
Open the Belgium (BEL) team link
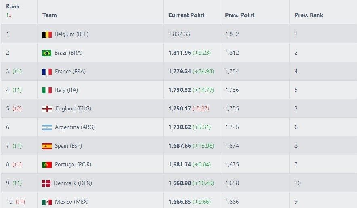point(71,34)
